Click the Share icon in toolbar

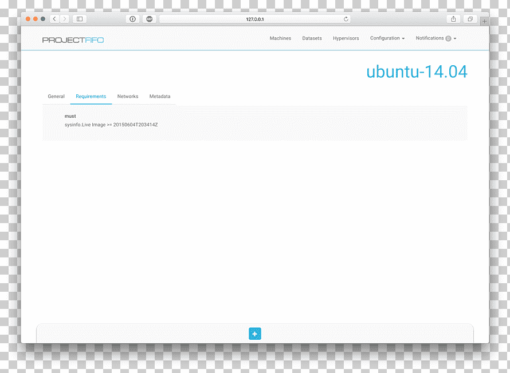pyautogui.click(x=453, y=19)
